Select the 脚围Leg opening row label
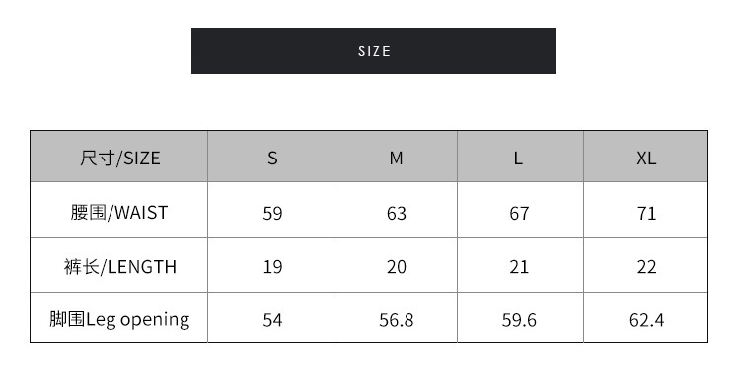The height and width of the screenshot is (382, 740). coord(119,319)
